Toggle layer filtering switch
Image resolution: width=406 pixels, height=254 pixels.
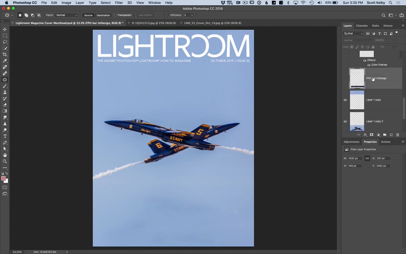coord(397,33)
